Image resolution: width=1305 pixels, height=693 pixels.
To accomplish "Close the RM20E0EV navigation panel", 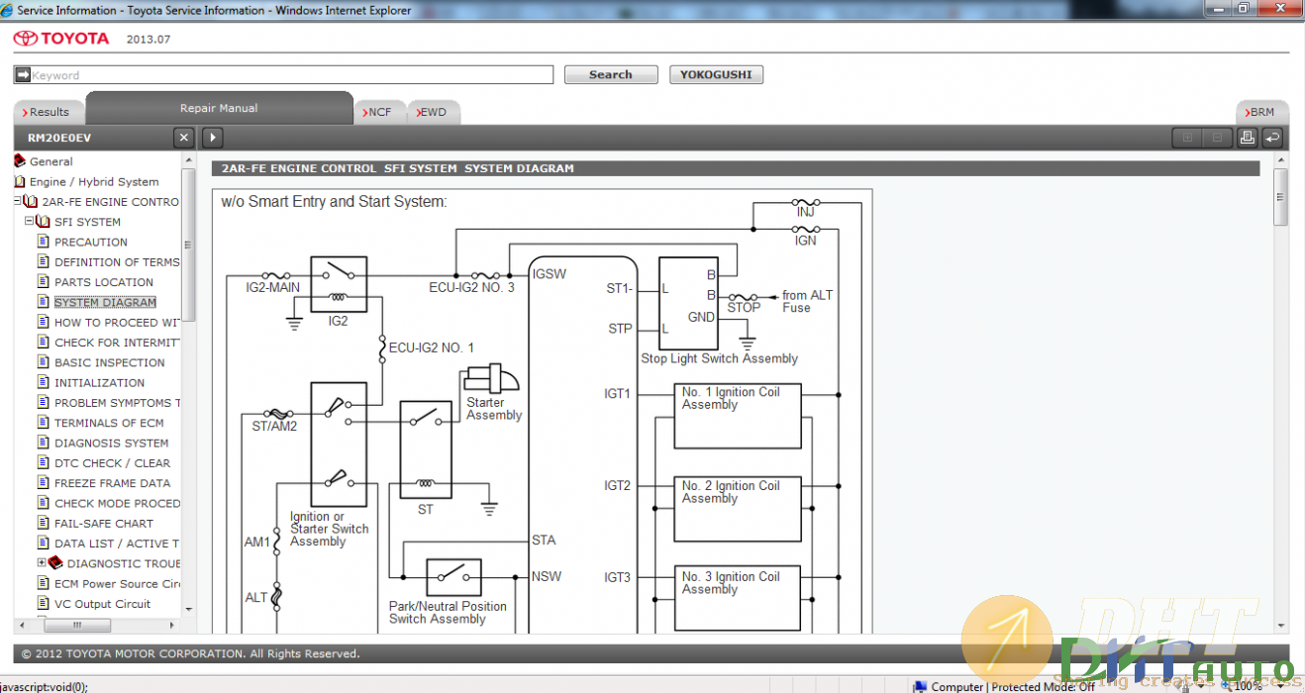I will [183, 138].
